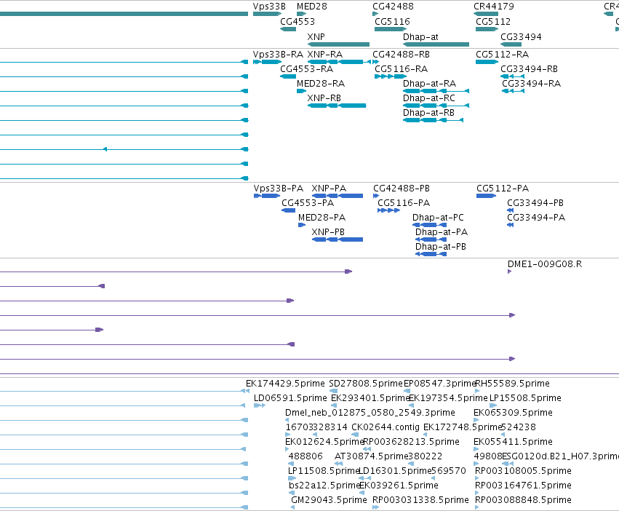
Task: Click transcript CG5116-RA label
Action: click(x=401, y=68)
